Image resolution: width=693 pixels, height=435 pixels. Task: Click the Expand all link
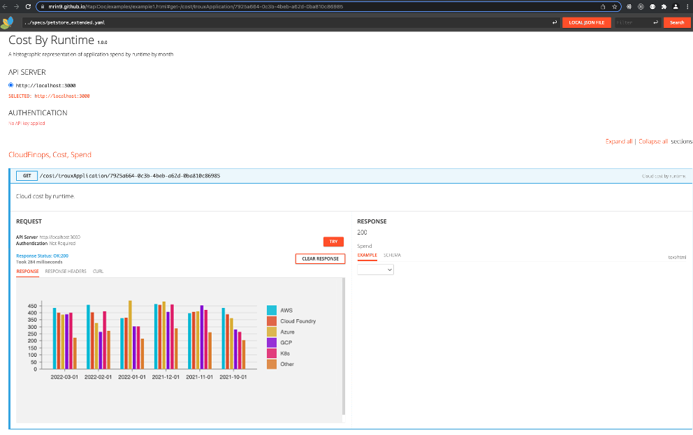click(619, 140)
